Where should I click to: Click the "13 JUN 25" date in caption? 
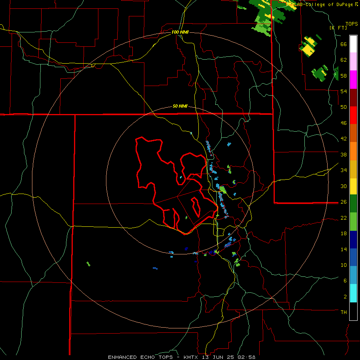(x=218, y=357)
